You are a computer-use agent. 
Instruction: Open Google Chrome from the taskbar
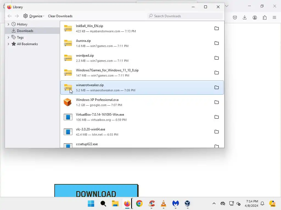tap(139, 203)
